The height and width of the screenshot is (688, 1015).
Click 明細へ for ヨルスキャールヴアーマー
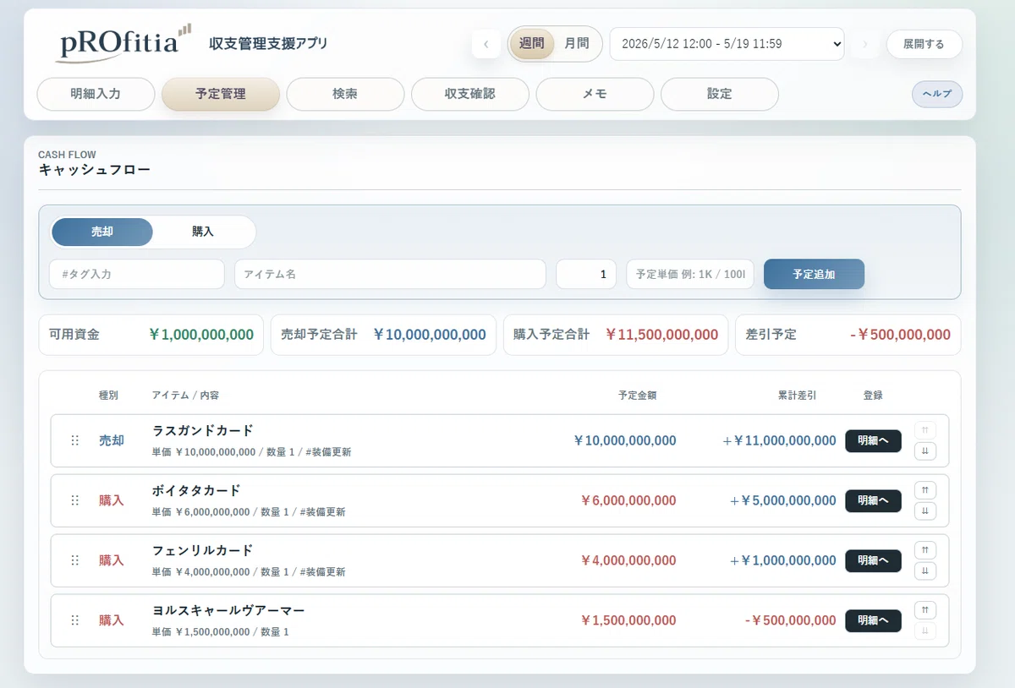point(873,621)
